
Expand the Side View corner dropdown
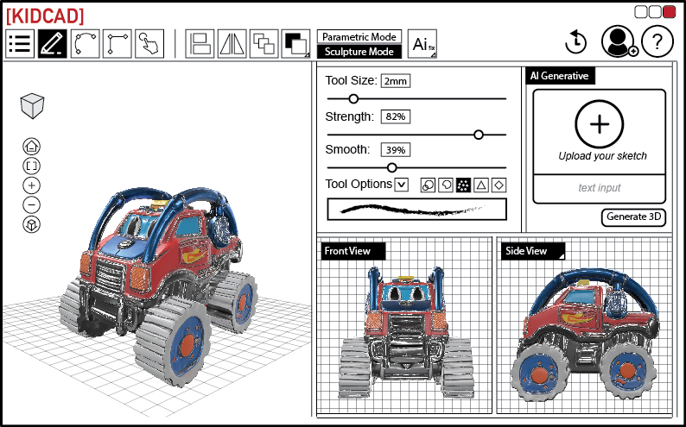(x=562, y=256)
